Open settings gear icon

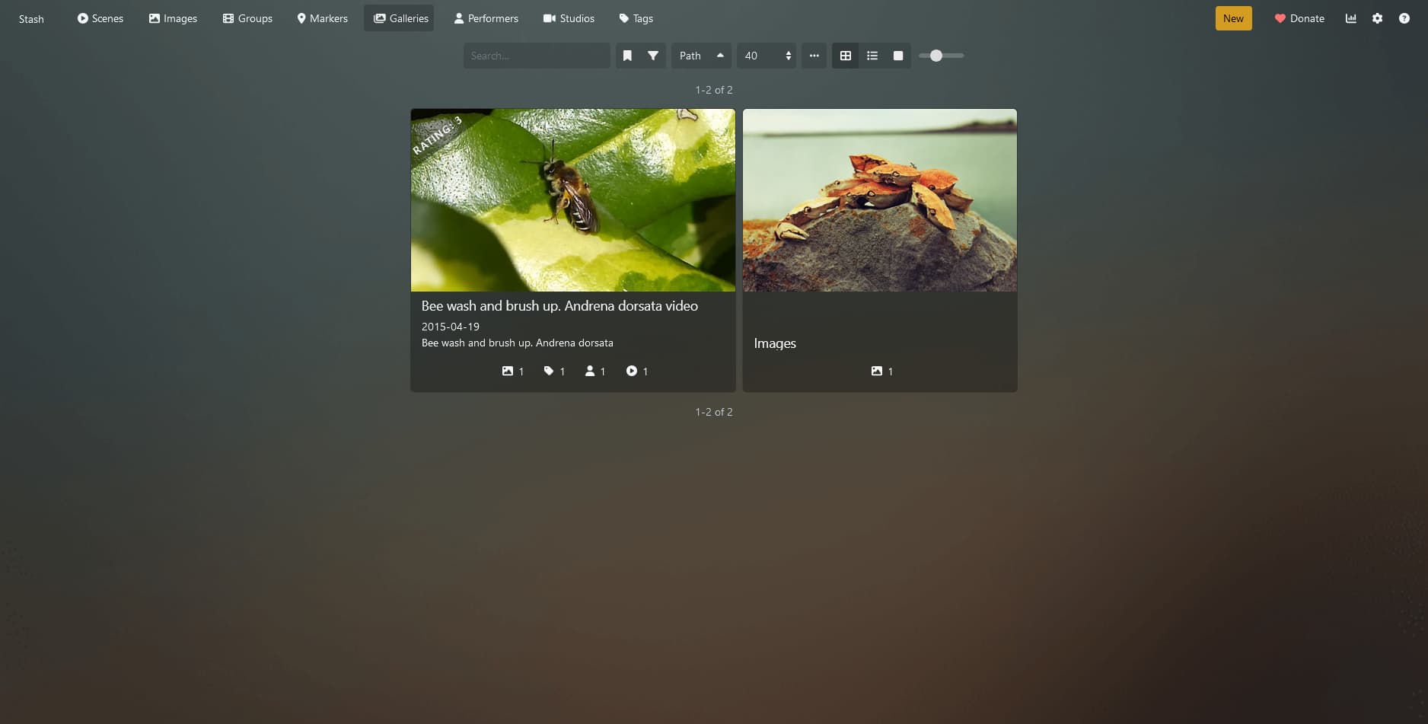pyautogui.click(x=1378, y=18)
